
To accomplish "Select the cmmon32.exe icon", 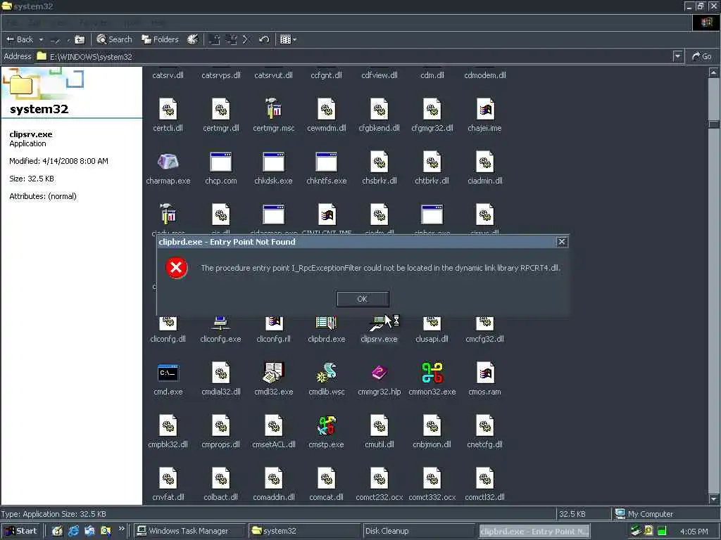I will (432, 373).
